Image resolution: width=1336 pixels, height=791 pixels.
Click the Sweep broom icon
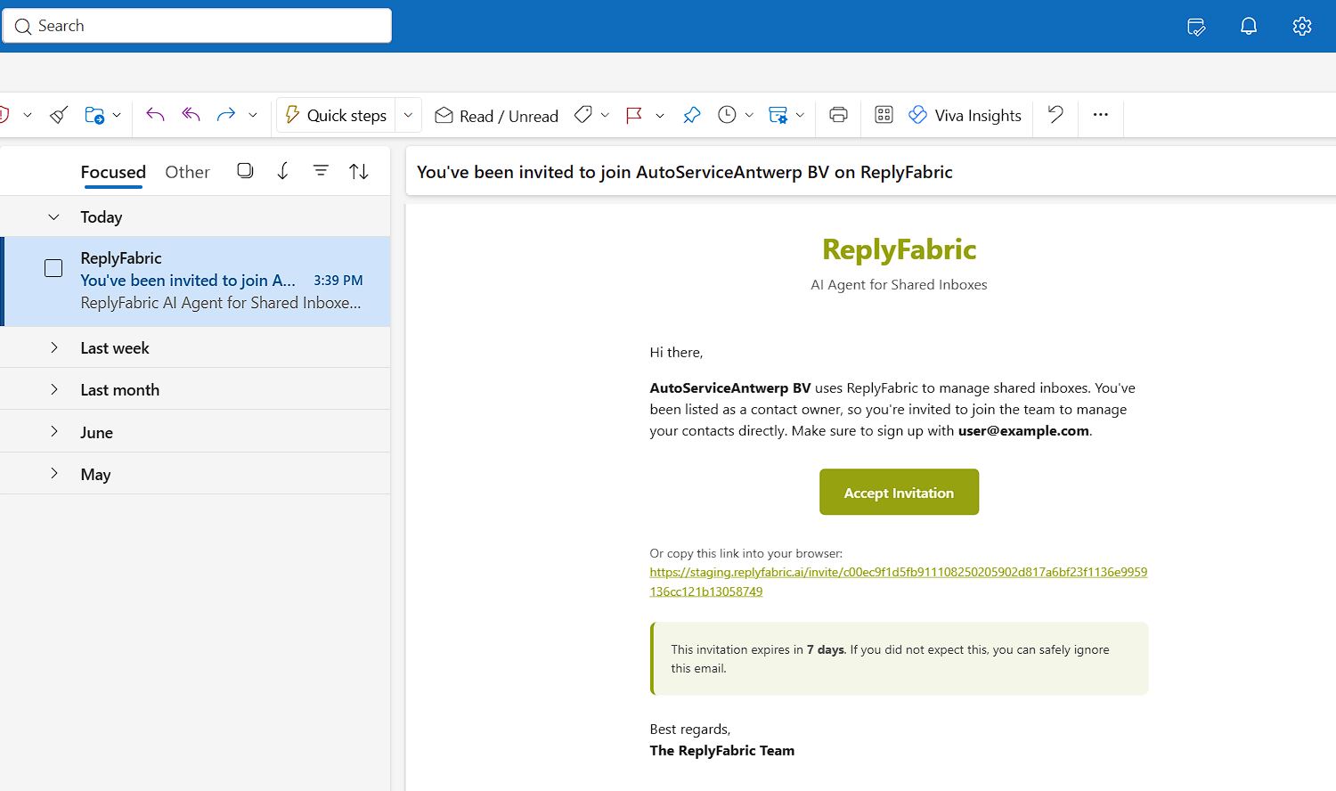click(59, 115)
